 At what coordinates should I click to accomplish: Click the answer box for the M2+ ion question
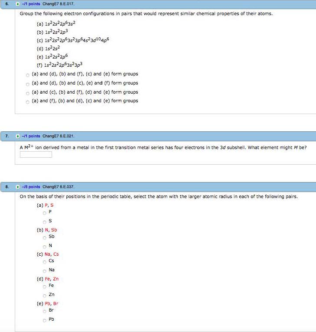pos(36,154)
